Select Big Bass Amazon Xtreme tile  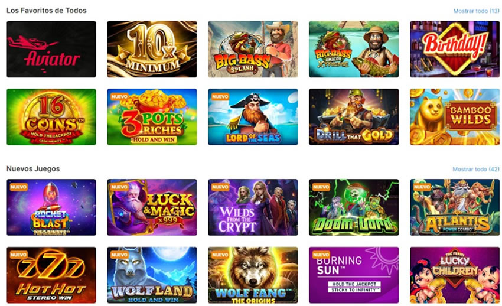[354, 49]
